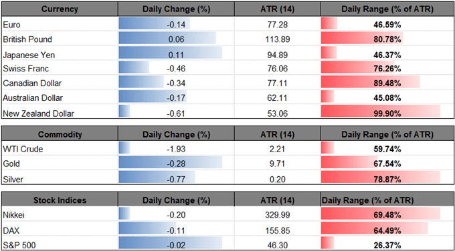The height and width of the screenshot is (251, 455).
Task: Click ATR (14) header in currency table
Action: coord(276,9)
